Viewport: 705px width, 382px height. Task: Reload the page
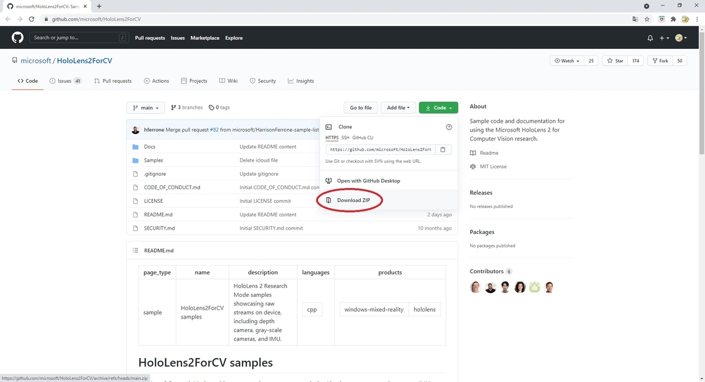point(32,19)
